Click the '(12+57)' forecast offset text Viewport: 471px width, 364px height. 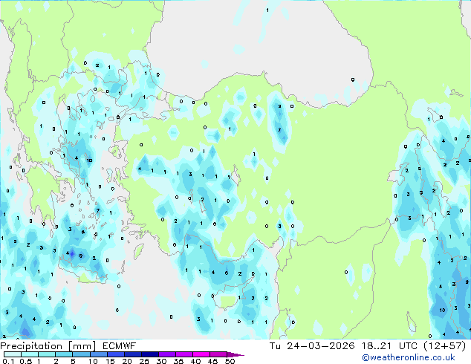tap(445, 346)
